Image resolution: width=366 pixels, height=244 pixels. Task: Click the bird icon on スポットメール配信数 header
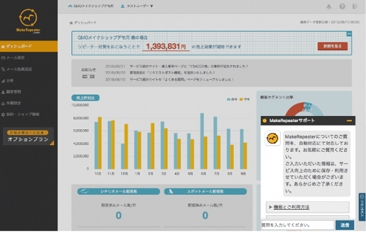(x=171, y=192)
